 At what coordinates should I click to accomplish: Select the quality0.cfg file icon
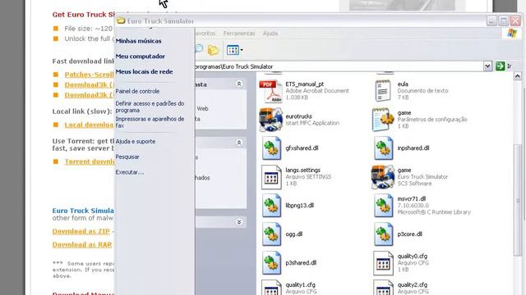(383, 263)
